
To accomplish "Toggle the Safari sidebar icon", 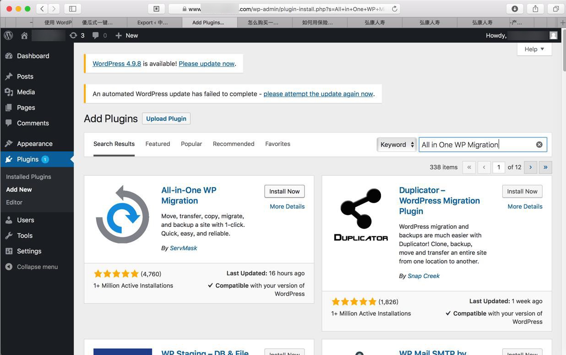I will point(72,9).
